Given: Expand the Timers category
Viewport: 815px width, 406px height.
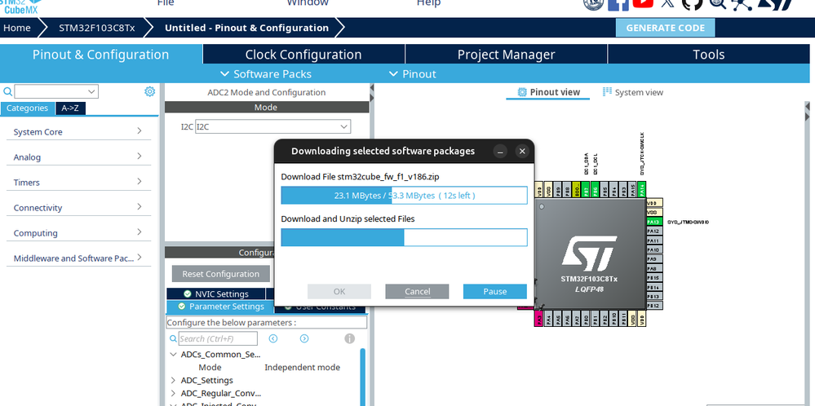Looking at the screenshot, I should pos(78,183).
